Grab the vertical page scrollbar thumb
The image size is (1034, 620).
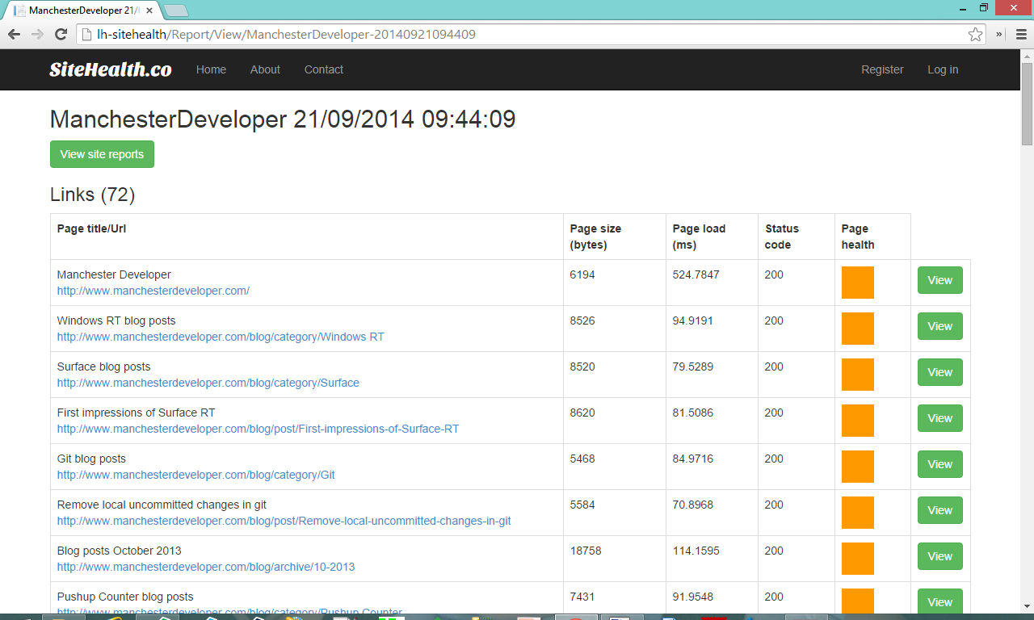pos(1027,103)
